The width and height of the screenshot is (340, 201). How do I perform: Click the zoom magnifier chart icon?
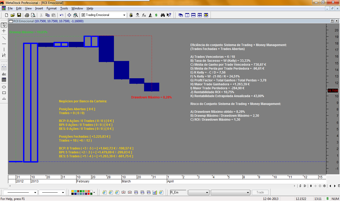click(76, 15)
